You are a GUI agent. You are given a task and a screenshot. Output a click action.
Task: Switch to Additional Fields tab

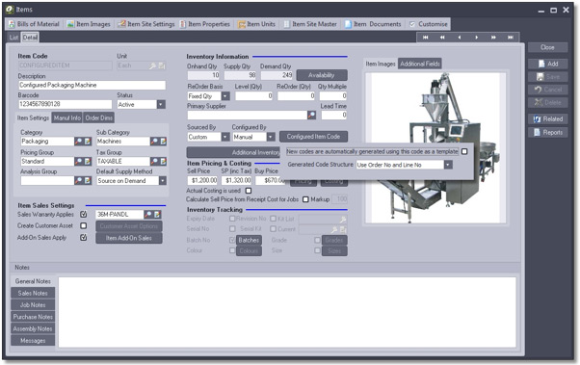click(420, 64)
